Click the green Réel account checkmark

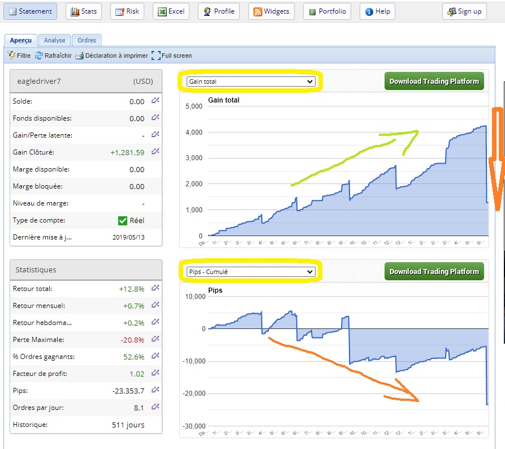(x=123, y=220)
